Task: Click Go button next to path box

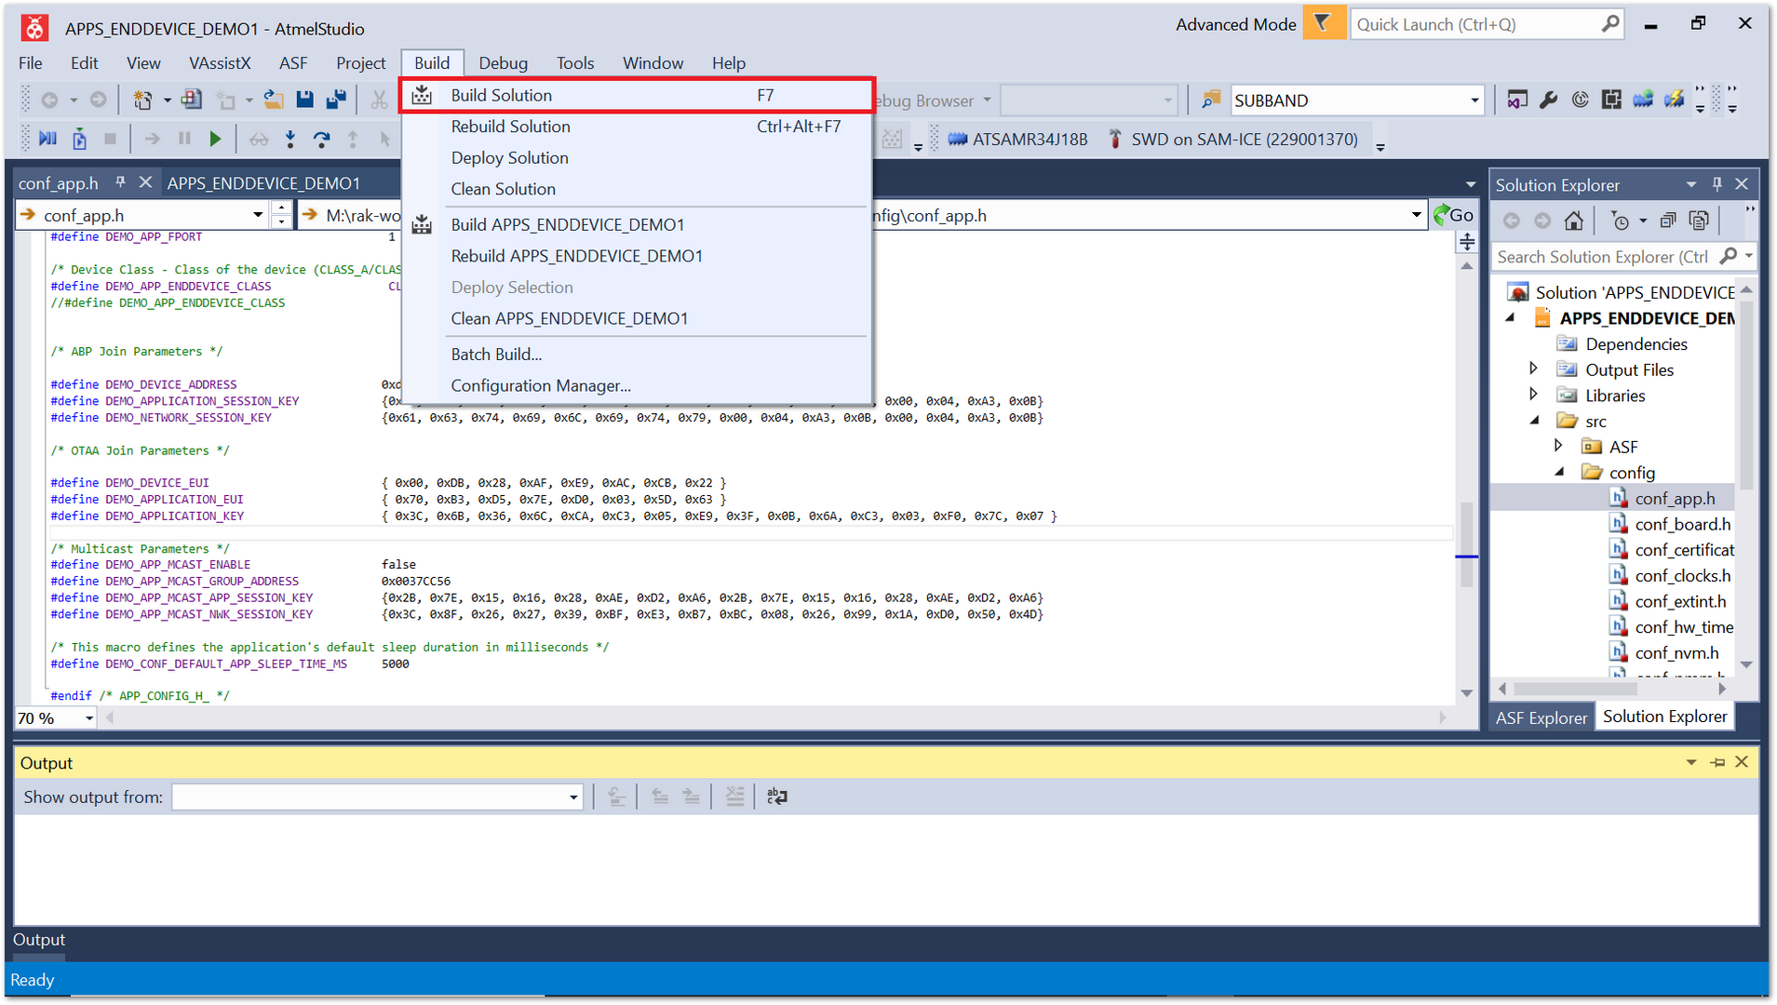Action: pos(1454,215)
